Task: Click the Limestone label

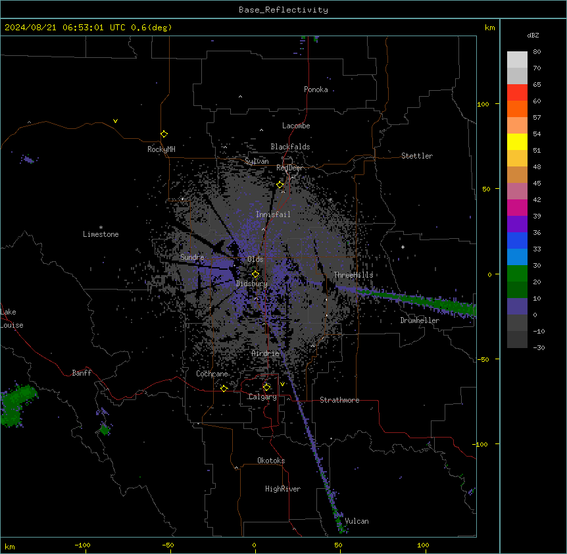Action: 101,234
